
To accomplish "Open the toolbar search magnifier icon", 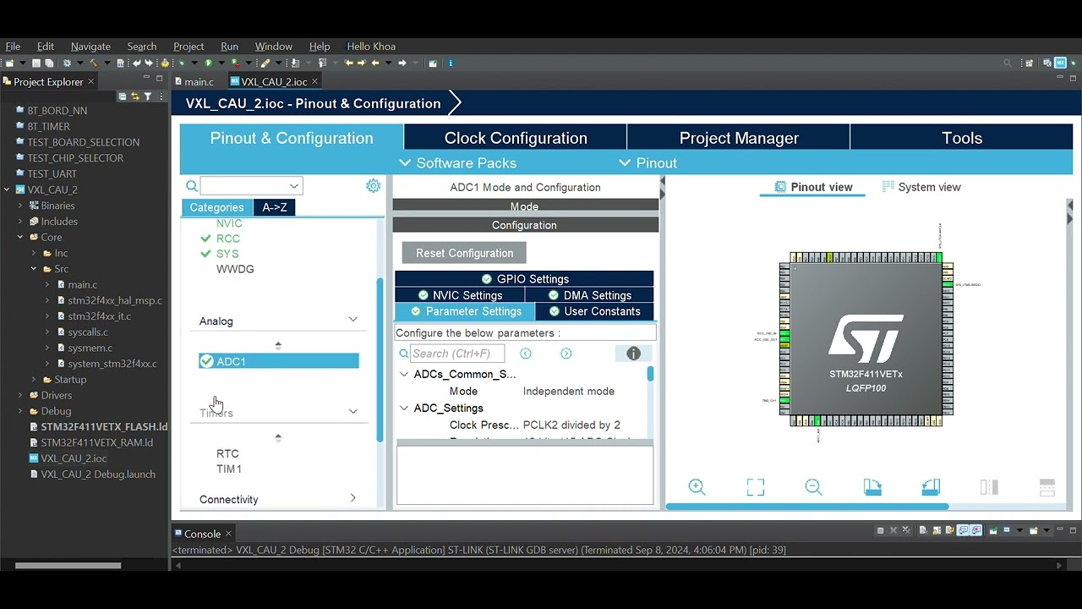I will click(x=1008, y=63).
